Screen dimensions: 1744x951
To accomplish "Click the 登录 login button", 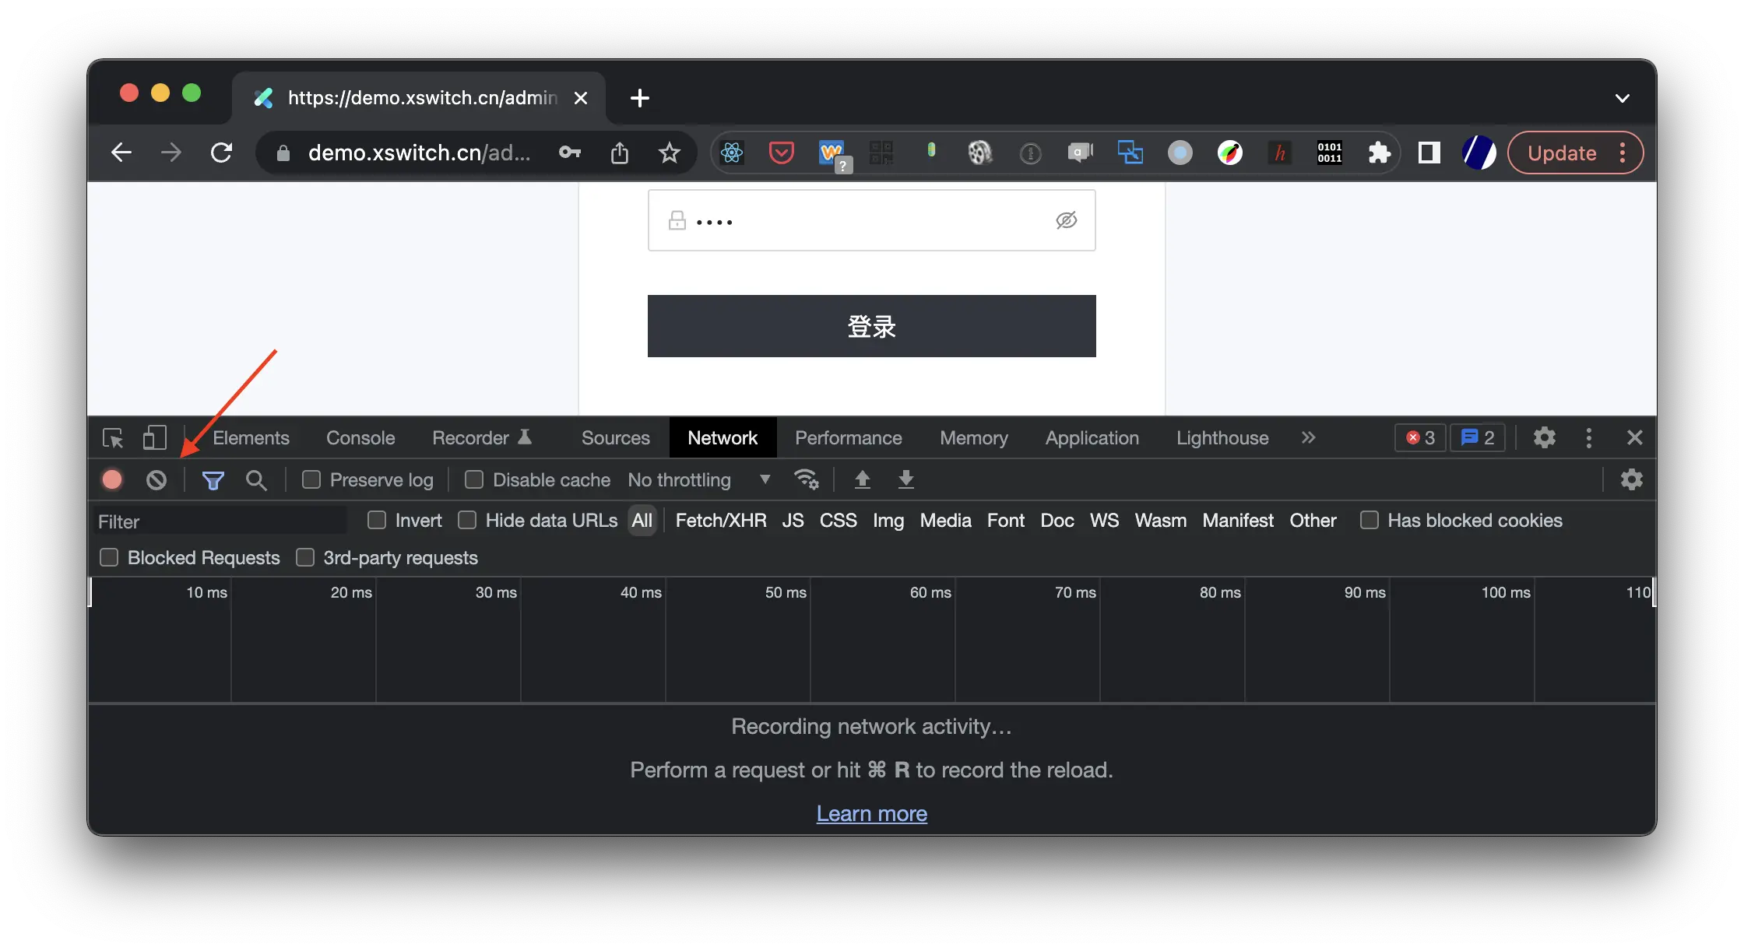I will [x=872, y=326].
